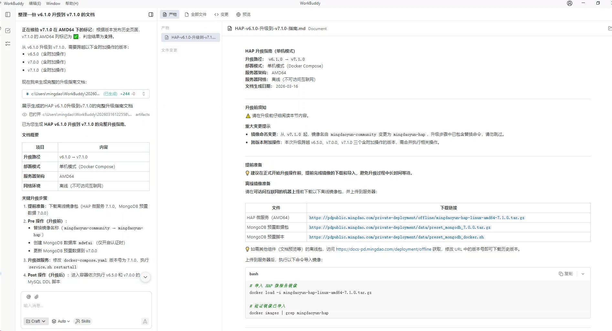Image resolution: width=612 pixels, height=331 pixels.
Task: Toggle the right panel layout icon
Action: click(x=151, y=15)
